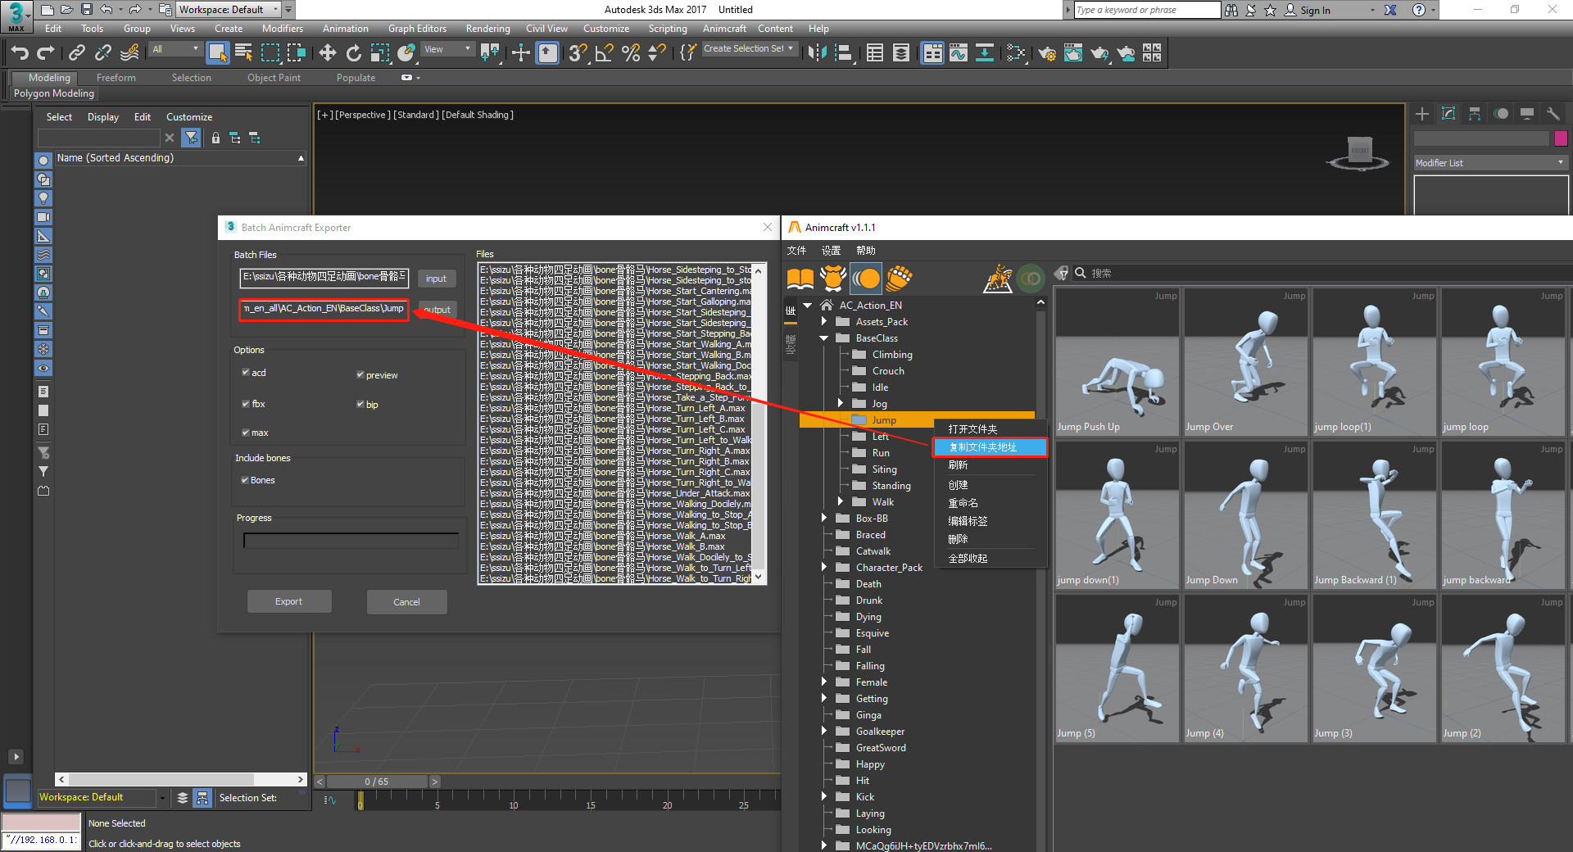The image size is (1573, 852).
Task: Click the Animcraft armor character icon
Action: click(x=833, y=279)
